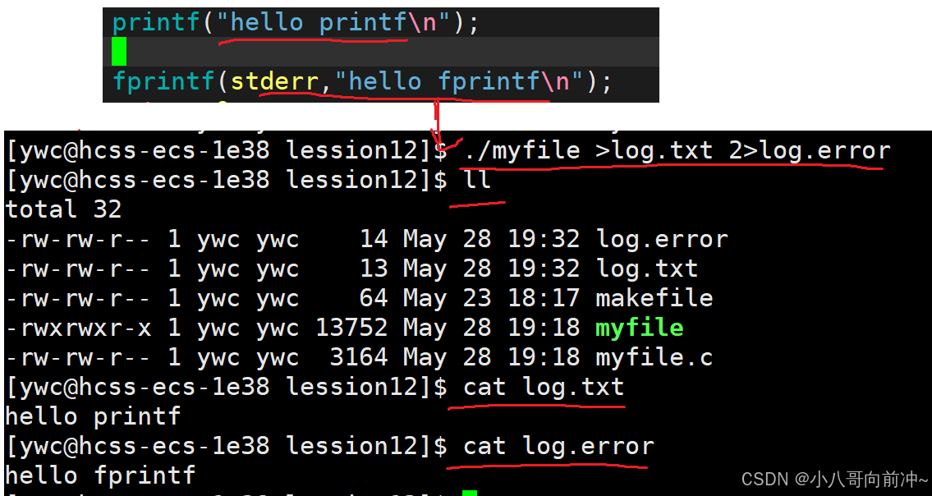Click the CSDN @小八哥向前冲 watermark
The width and height of the screenshot is (932, 496).
point(834,480)
